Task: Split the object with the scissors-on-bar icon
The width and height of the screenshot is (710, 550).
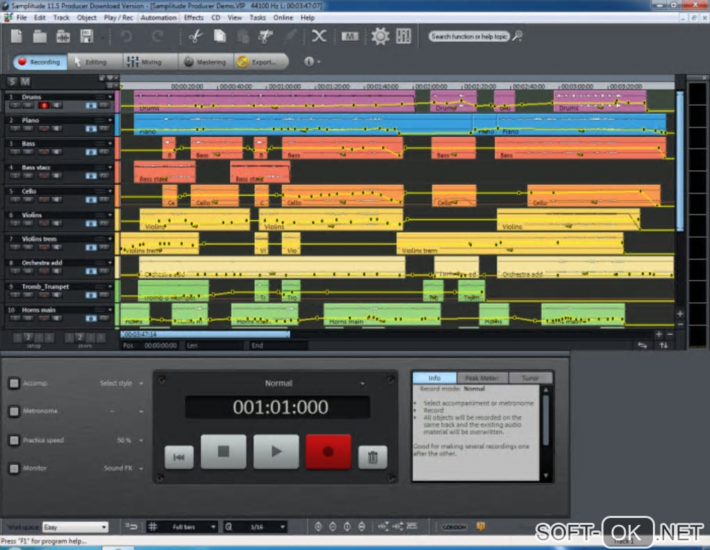Action: point(266,36)
